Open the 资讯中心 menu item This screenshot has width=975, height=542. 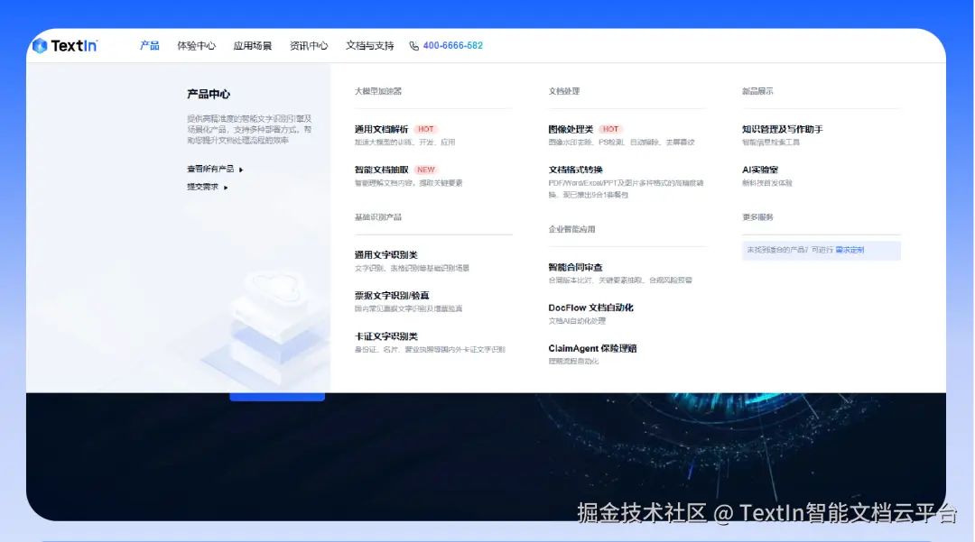point(309,45)
